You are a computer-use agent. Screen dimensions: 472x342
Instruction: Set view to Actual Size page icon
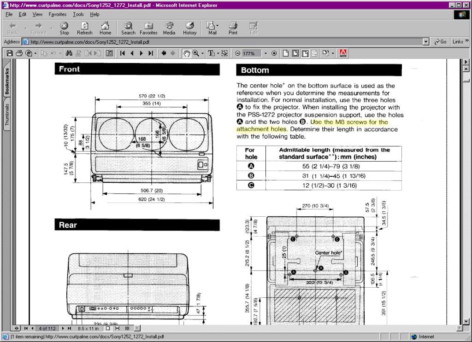(286, 53)
